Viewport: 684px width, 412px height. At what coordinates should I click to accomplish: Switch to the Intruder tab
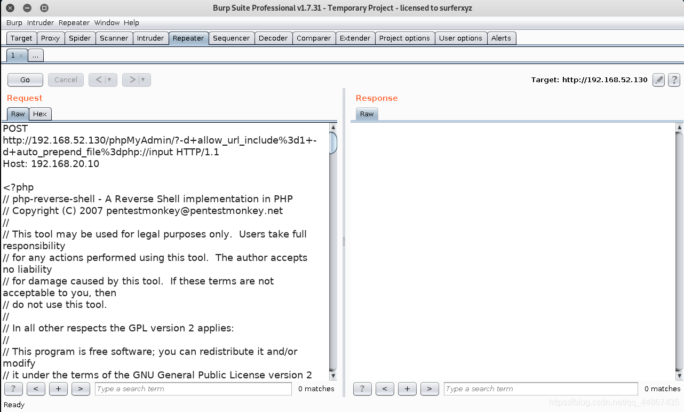[150, 38]
